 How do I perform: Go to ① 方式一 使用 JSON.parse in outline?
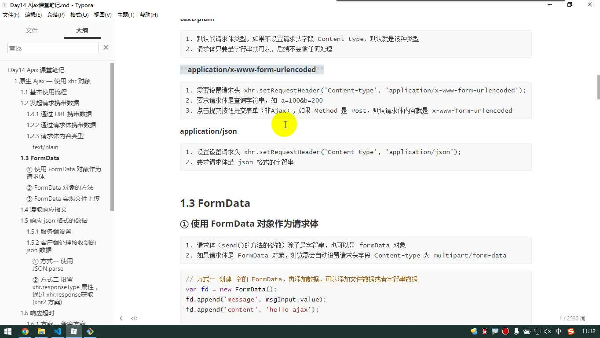click(x=53, y=265)
